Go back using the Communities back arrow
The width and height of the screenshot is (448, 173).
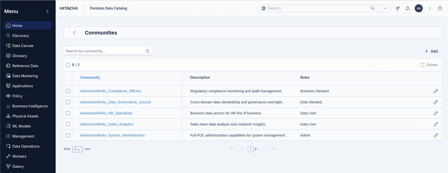tap(74, 33)
